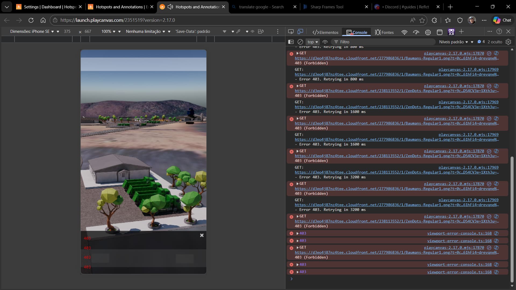This screenshot has height=290, width=516.
Task: Open console settings gear
Action: [x=508, y=42]
